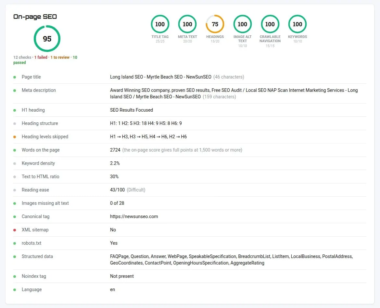The image size is (380, 308).
Task: Click the XML sitemap value 'No'
Action: 113,230
